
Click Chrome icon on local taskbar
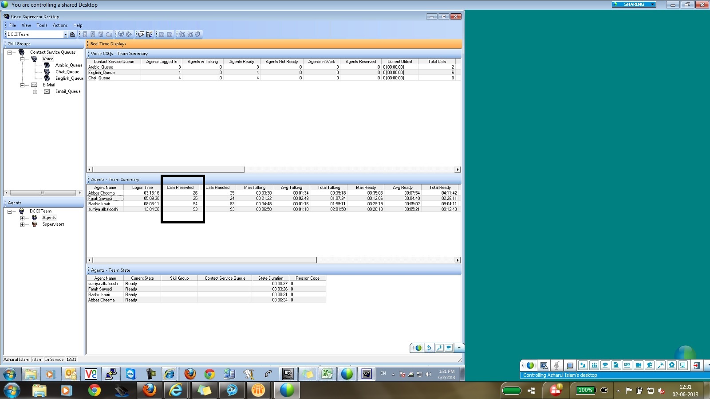point(94,390)
